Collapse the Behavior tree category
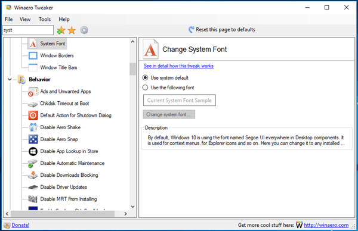This screenshot has height=231, width=358. [x=10, y=80]
